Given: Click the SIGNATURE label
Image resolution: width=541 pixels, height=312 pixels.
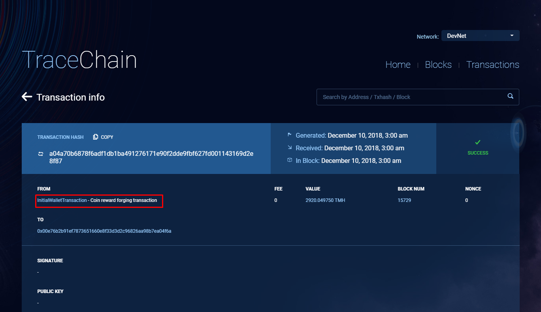Looking at the screenshot, I should (x=50, y=261).
